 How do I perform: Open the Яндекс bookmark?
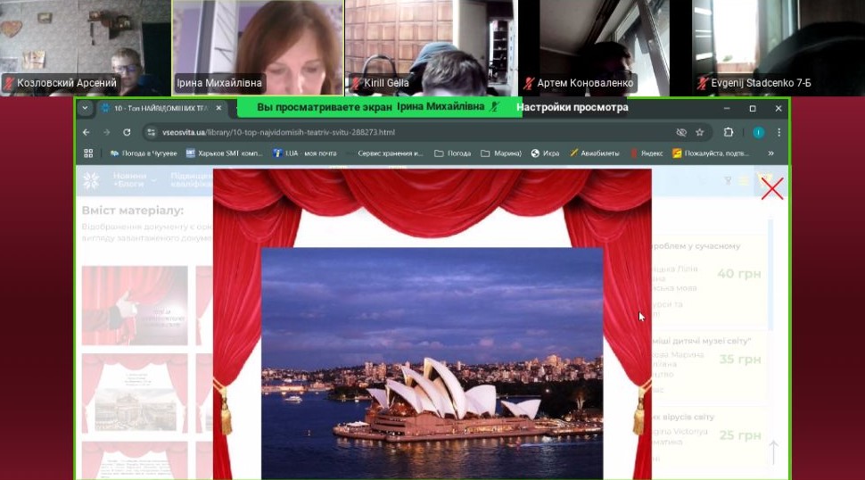[647, 153]
